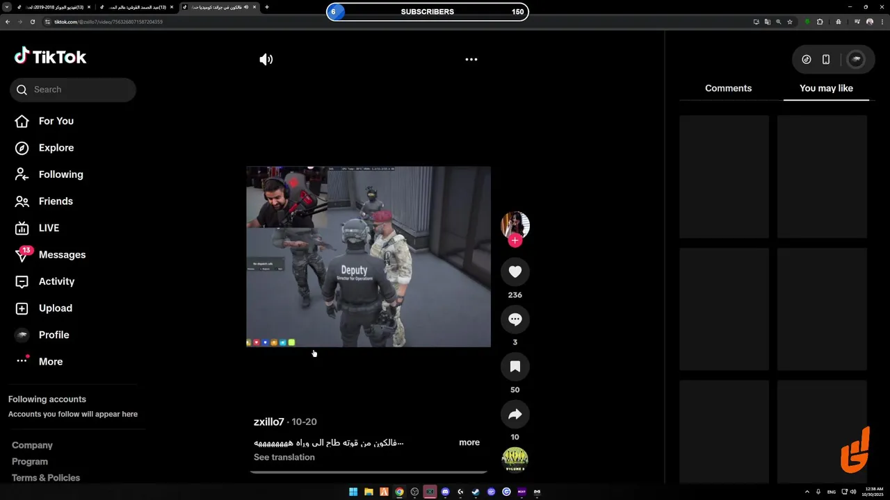
Task: Click the zoom magnifier icon in address bar
Action: 779,22
